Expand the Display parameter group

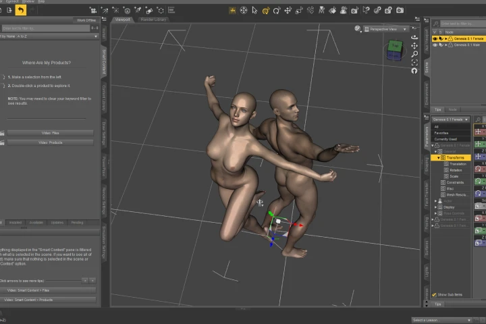(x=435, y=207)
